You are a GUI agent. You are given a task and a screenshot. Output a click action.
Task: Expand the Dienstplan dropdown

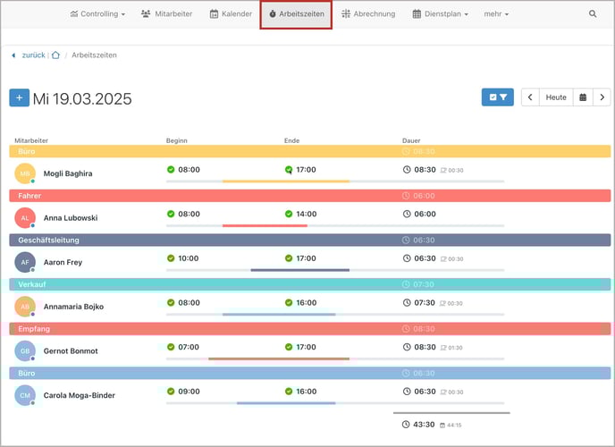[440, 13]
